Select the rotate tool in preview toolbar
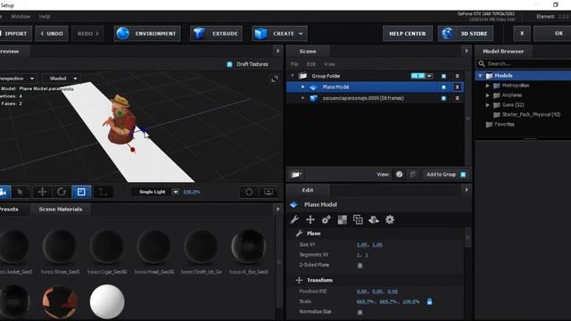The height and width of the screenshot is (321, 571). [x=62, y=192]
